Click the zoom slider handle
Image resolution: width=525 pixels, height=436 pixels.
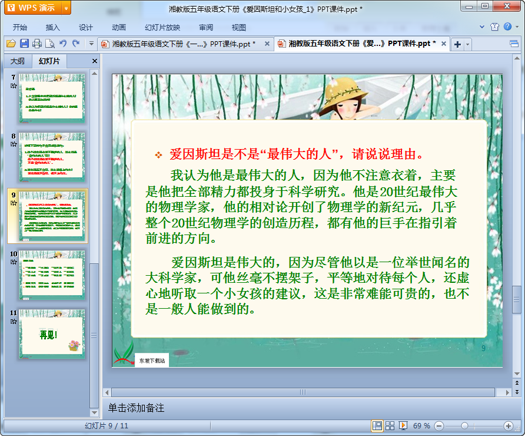464,425
